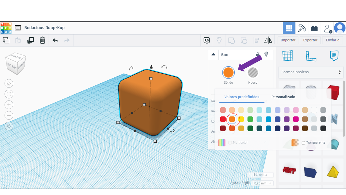
Task: Open the Align tool
Action: [256, 41]
